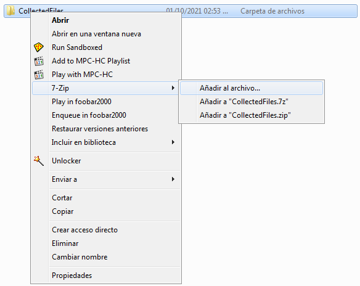
Task: Select Play in foobar2000
Action: pos(81,102)
